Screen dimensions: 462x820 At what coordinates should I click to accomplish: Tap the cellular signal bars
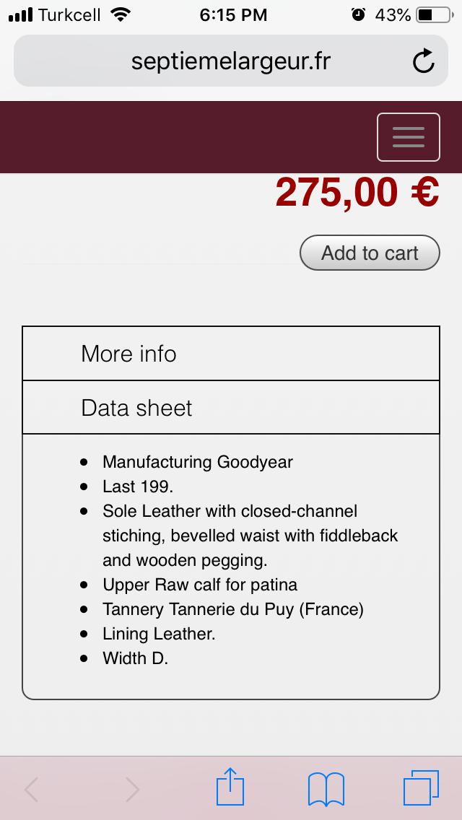(x=20, y=14)
